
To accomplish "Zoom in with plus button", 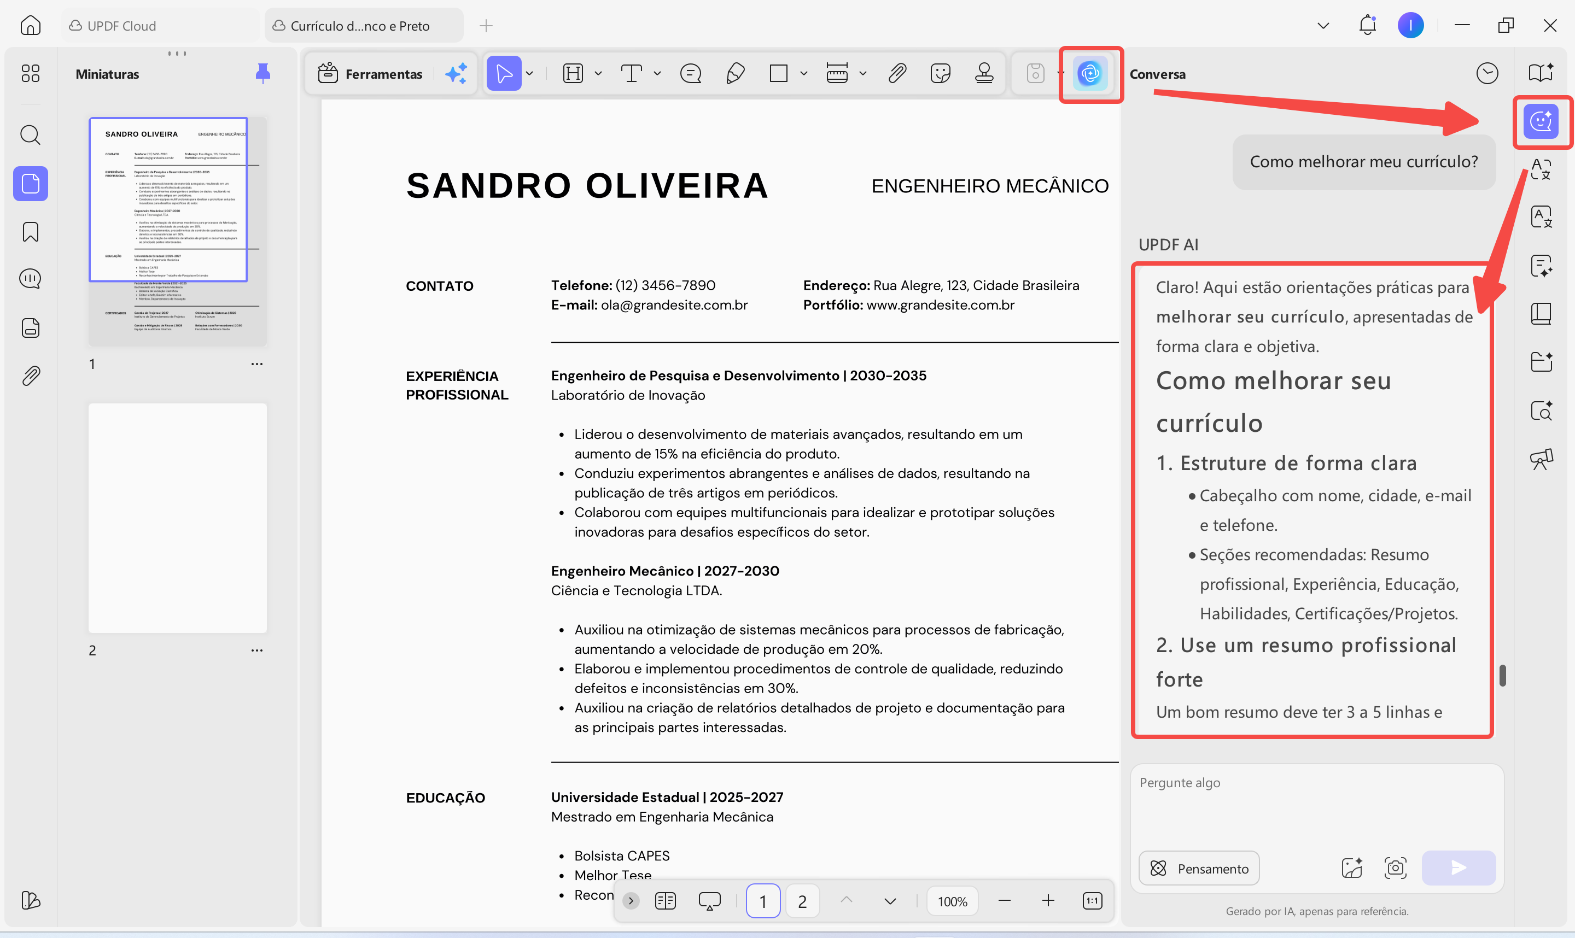I will pyautogui.click(x=1048, y=901).
